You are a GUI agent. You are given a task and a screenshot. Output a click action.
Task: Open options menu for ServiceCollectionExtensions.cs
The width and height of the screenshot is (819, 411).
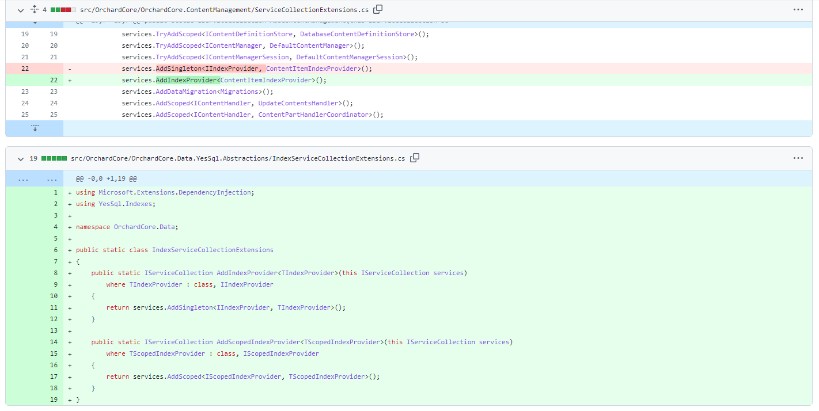pos(798,10)
